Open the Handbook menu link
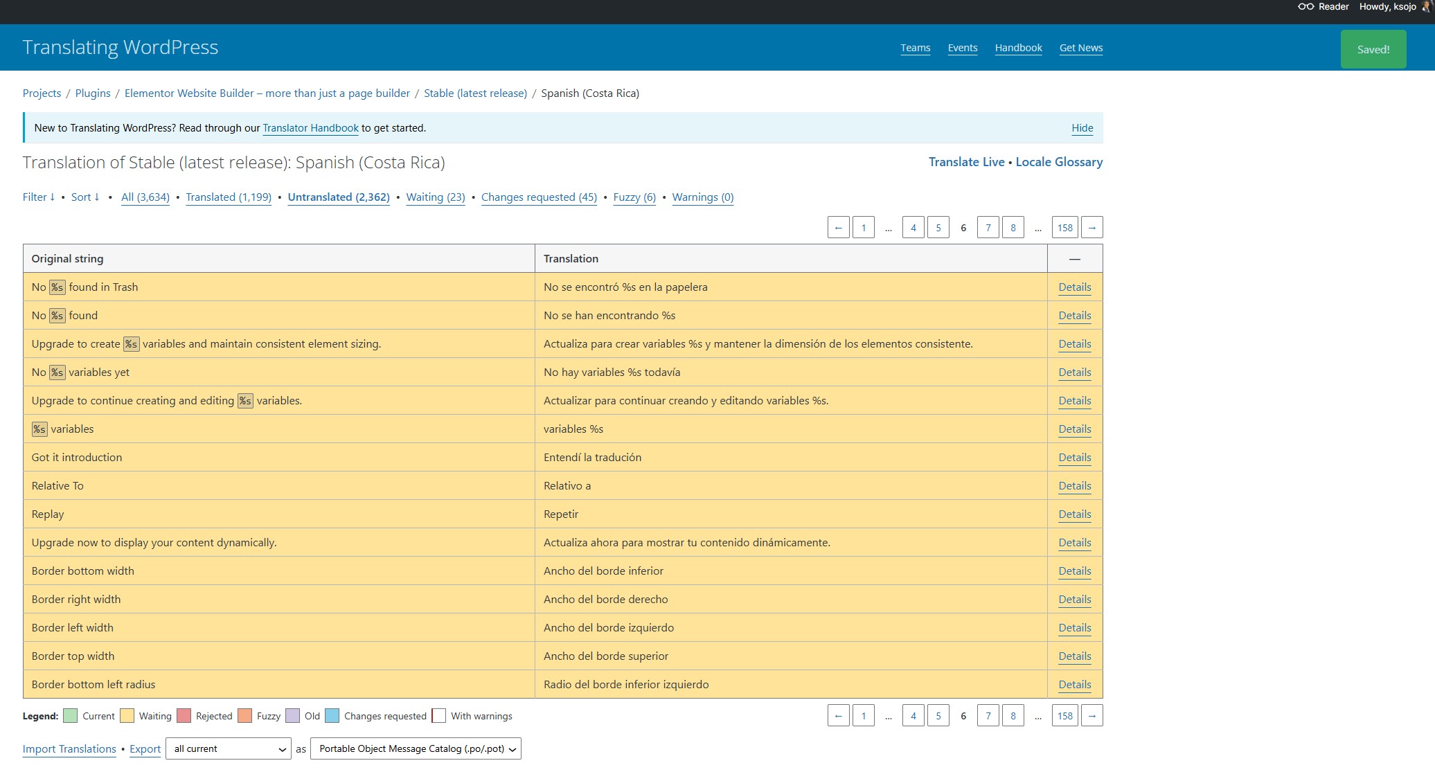The image size is (1435, 781). [1018, 48]
